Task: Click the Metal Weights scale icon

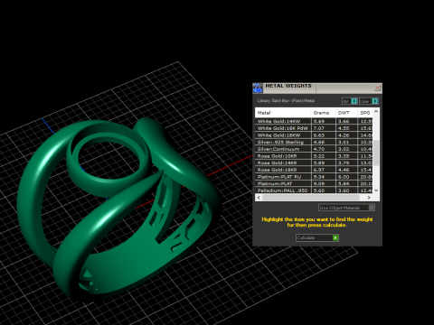Action: click(258, 88)
